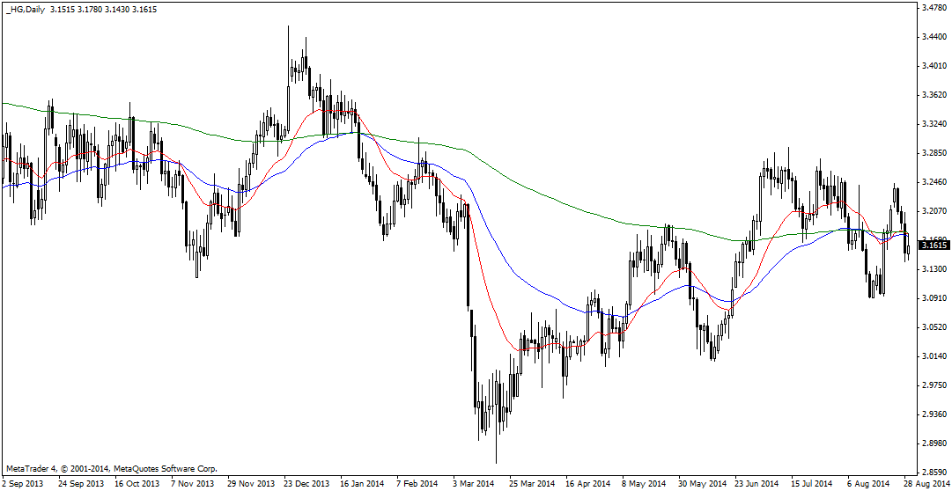
Task: Click the 2 Sep 2013 date label
Action: pos(24,484)
